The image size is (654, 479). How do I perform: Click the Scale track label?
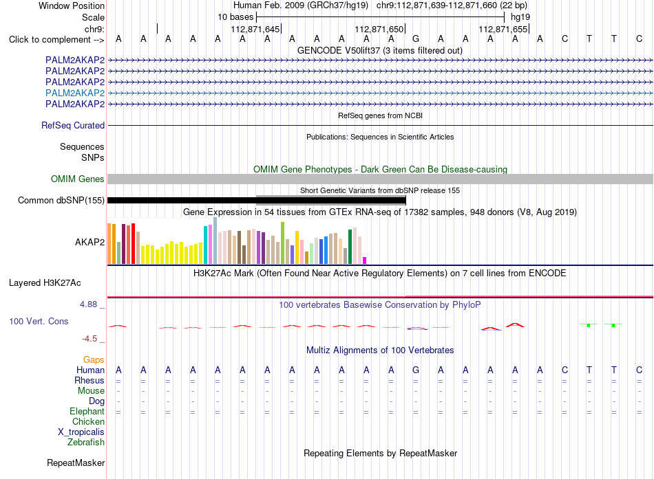coord(93,17)
